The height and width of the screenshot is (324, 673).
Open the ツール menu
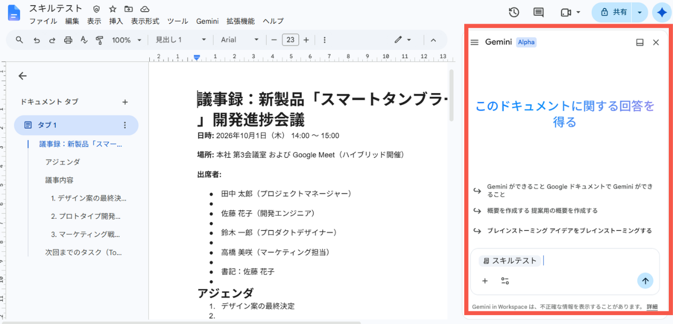tap(178, 21)
